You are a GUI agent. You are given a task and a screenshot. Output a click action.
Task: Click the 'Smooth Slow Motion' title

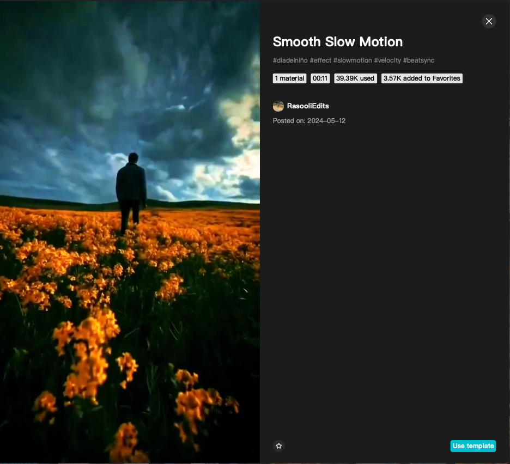[x=338, y=42]
